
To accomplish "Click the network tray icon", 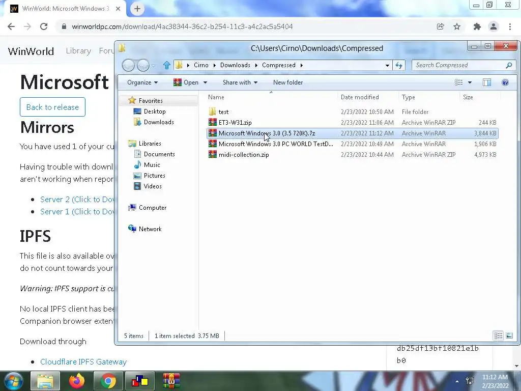I will [470, 381].
